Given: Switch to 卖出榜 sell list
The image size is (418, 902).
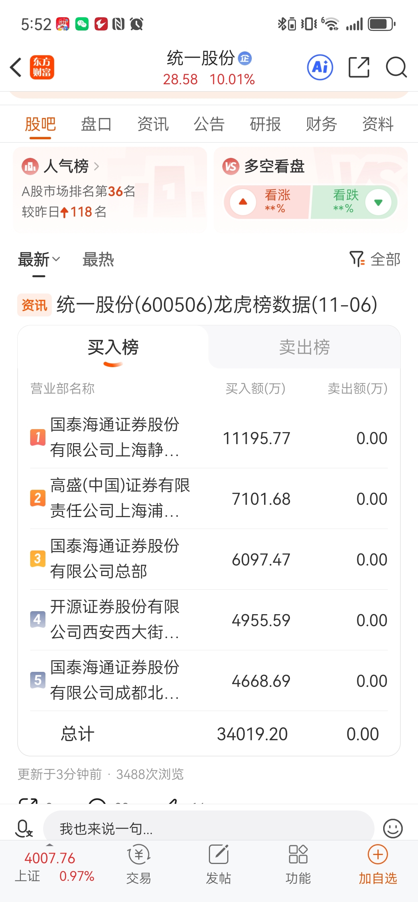Looking at the screenshot, I should pyautogui.click(x=305, y=347).
